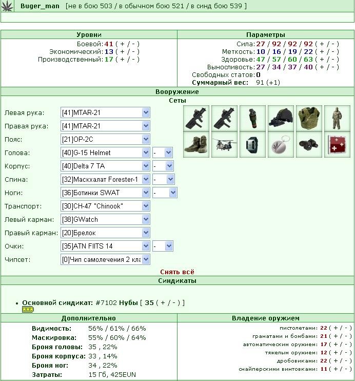Click the Видимость value 56% / 61% / 66%
The width and height of the screenshot is (355, 381).
[117, 329]
